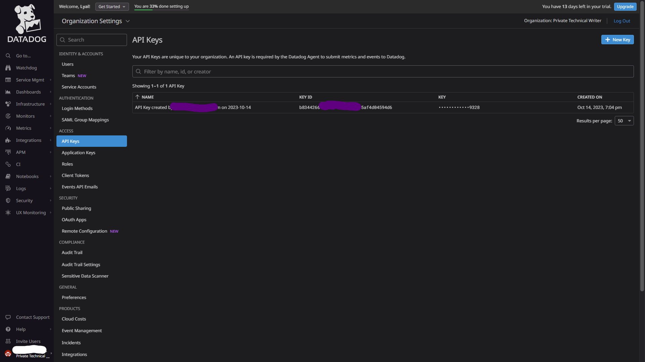
Task: Expand the Get Started dropdown
Action: click(x=112, y=6)
